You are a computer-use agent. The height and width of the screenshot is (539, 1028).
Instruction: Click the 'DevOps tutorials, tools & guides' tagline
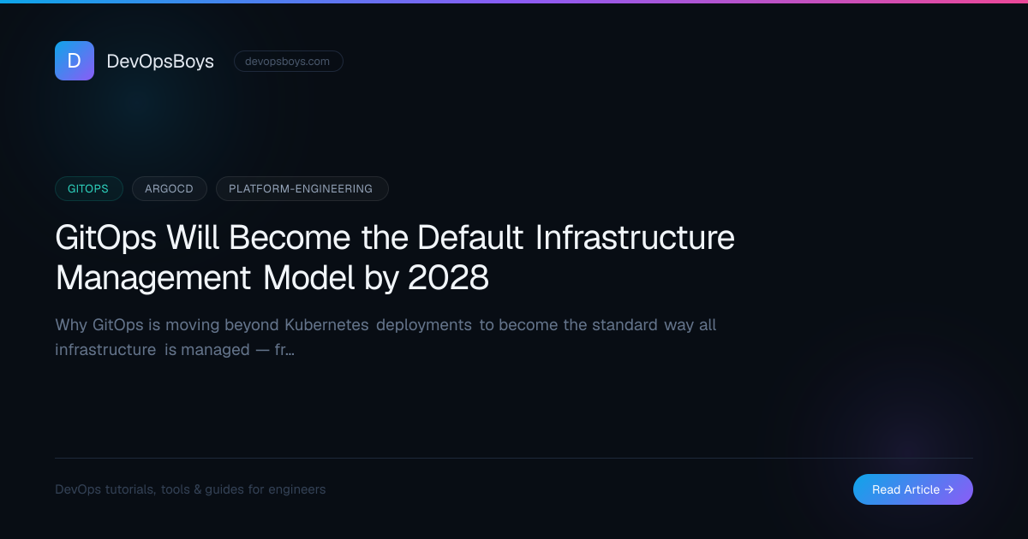(190, 489)
